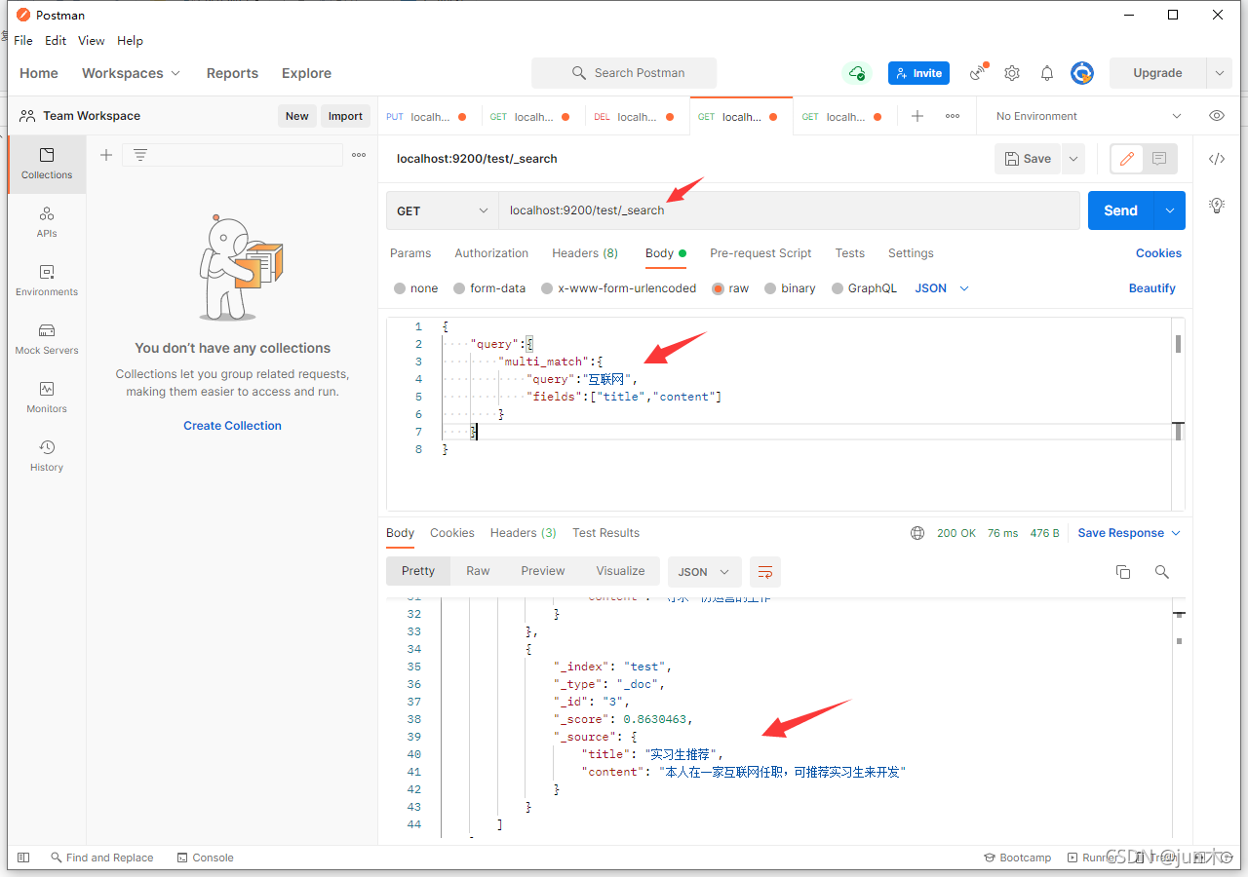Viewport: 1248px width, 877px height.
Task: Toggle line wrap in response viewer
Action: tap(765, 572)
